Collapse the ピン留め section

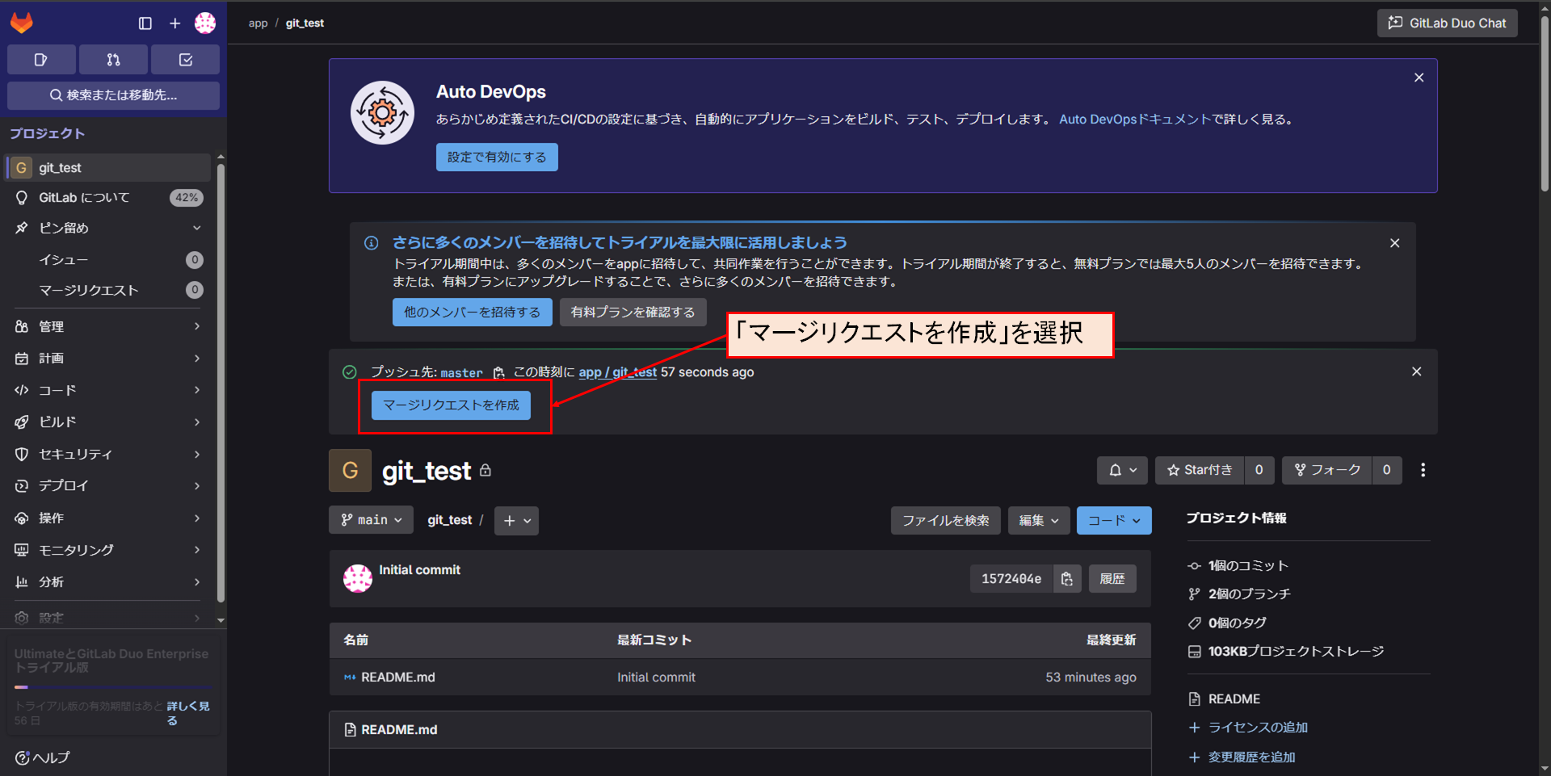click(x=108, y=229)
